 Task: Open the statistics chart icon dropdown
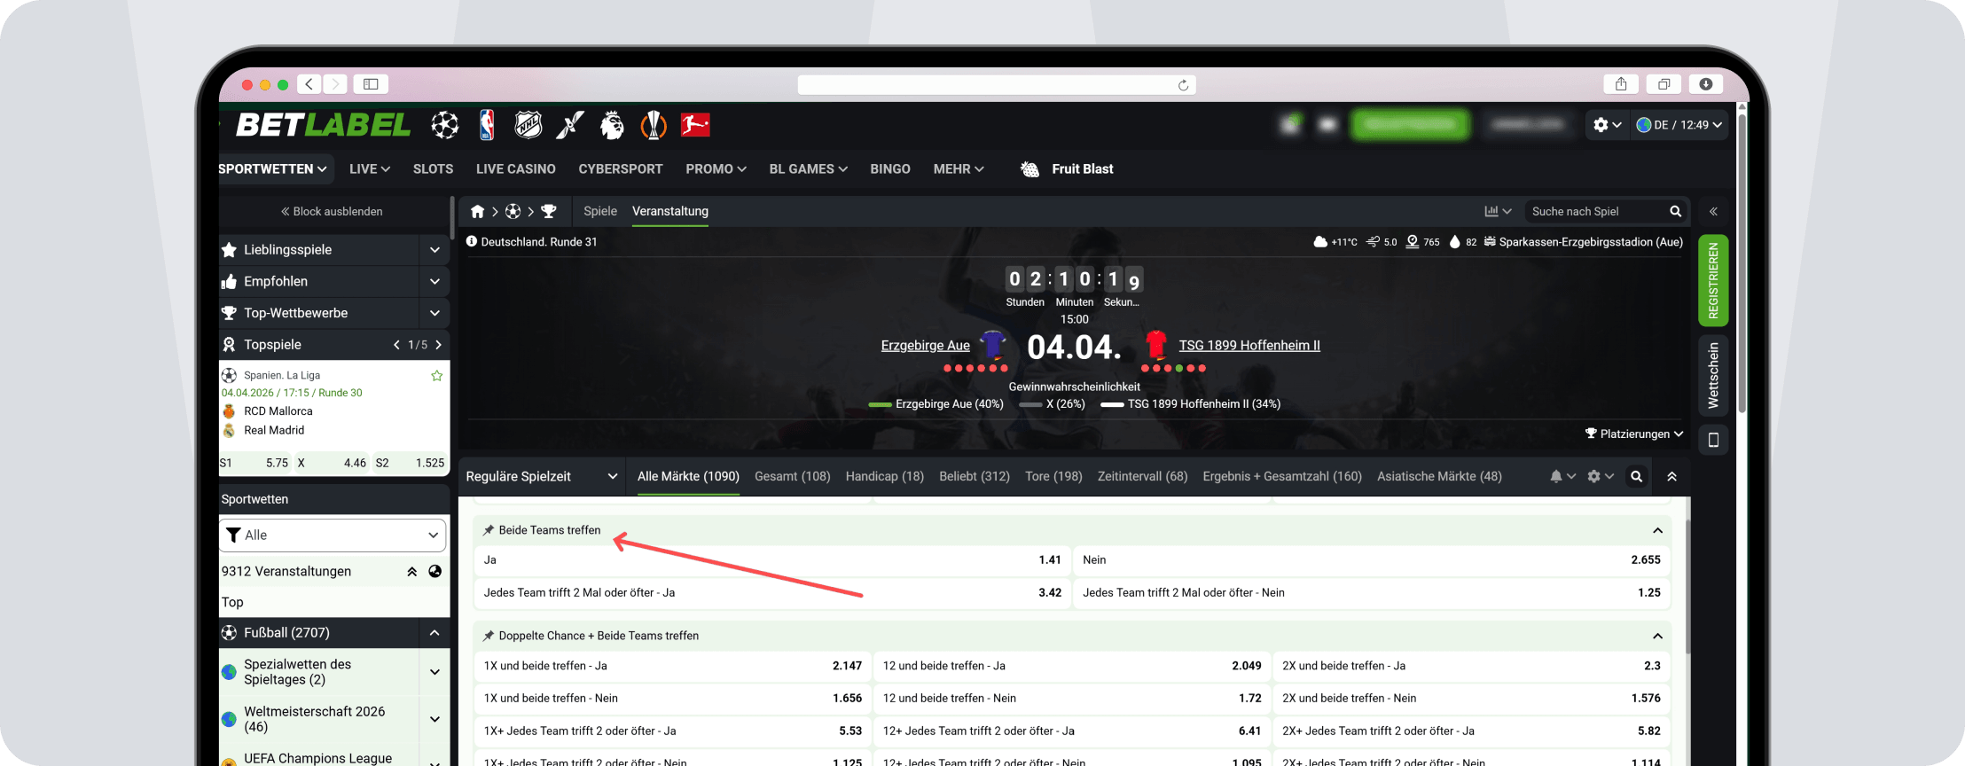click(x=1497, y=211)
